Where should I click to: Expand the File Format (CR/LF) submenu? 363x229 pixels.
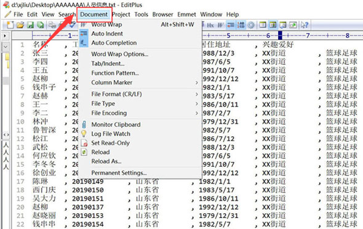pos(140,94)
